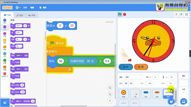Select the purple Looks category circle
191x107 pixels.
click(5, 27)
